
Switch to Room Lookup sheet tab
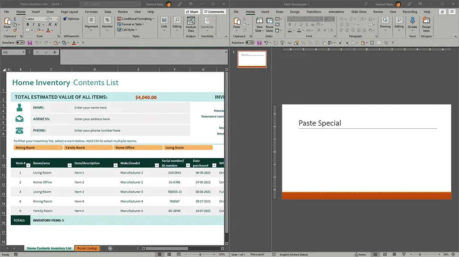point(87,248)
